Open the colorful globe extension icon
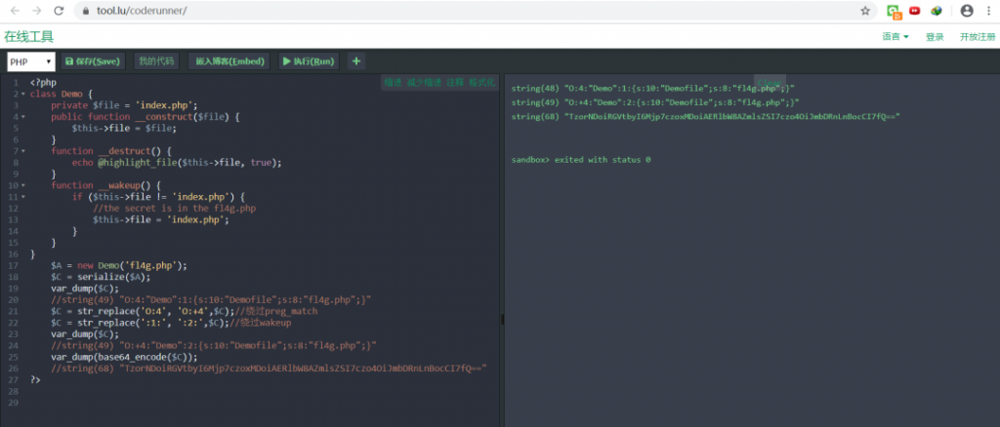 tap(937, 11)
